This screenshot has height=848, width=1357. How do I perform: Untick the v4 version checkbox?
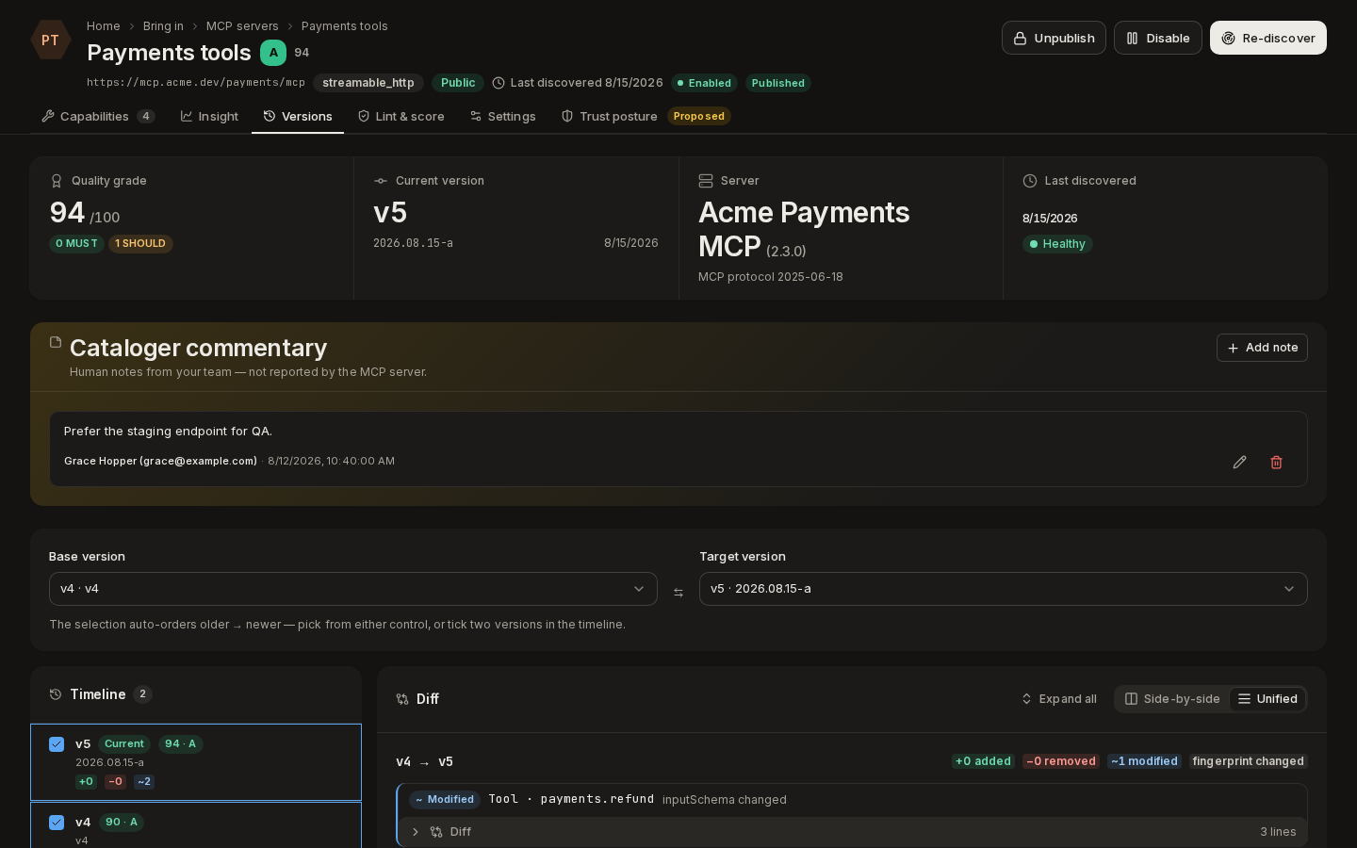[57, 823]
